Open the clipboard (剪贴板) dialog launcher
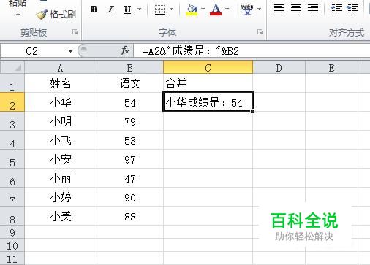This screenshot has height=265, width=370. (75, 32)
